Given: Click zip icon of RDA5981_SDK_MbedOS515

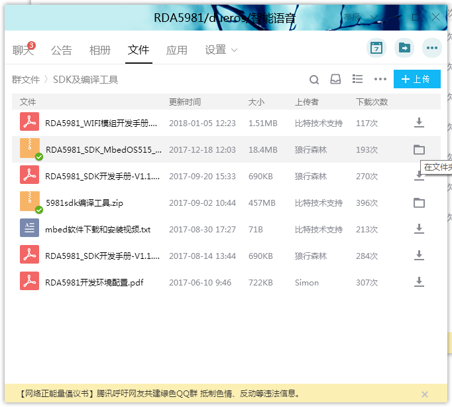Looking at the screenshot, I should pyautogui.click(x=30, y=148).
